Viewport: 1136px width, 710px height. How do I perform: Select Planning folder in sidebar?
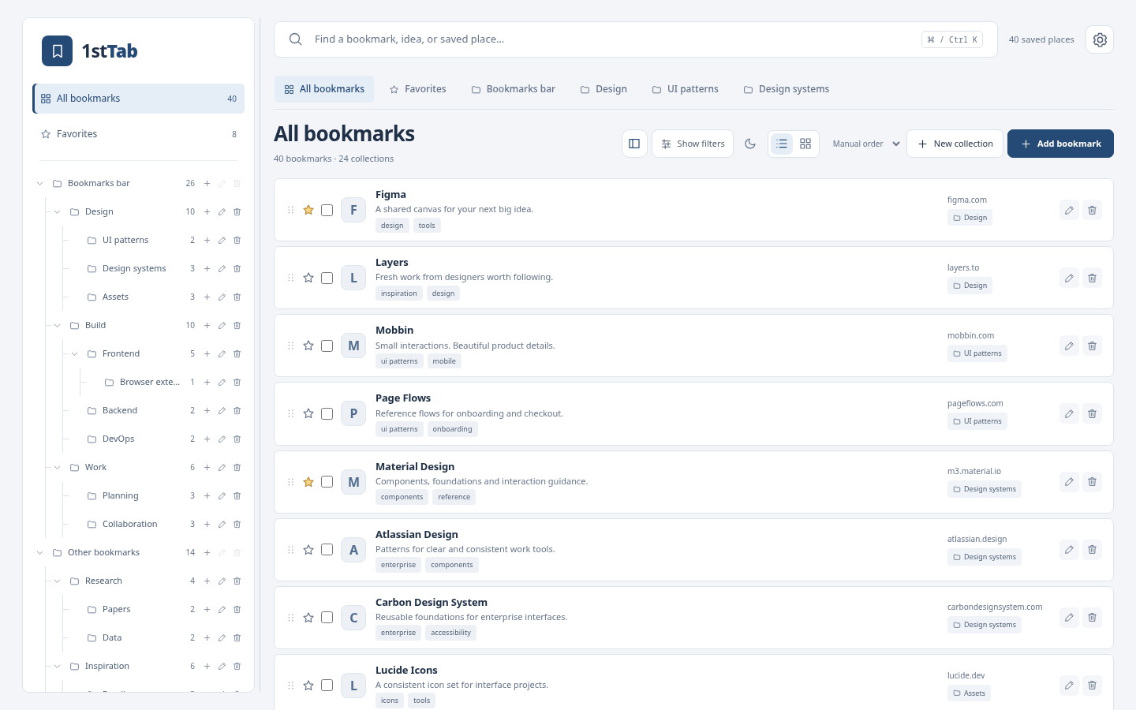pyautogui.click(x=120, y=496)
